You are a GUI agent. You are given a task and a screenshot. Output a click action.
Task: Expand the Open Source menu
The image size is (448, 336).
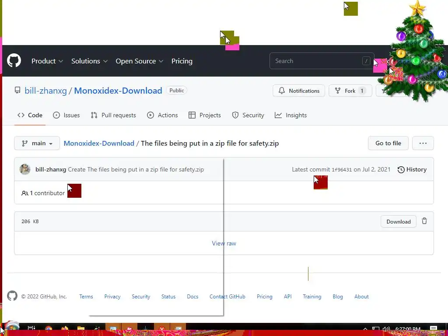(x=140, y=61)
